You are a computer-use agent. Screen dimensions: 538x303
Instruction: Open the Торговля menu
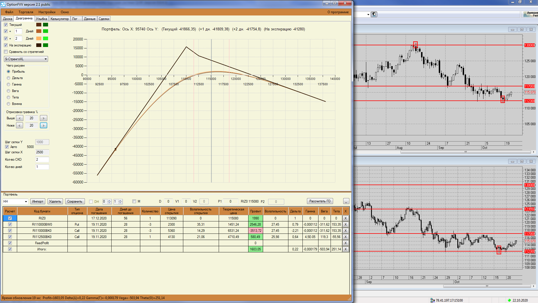[26, 12]
